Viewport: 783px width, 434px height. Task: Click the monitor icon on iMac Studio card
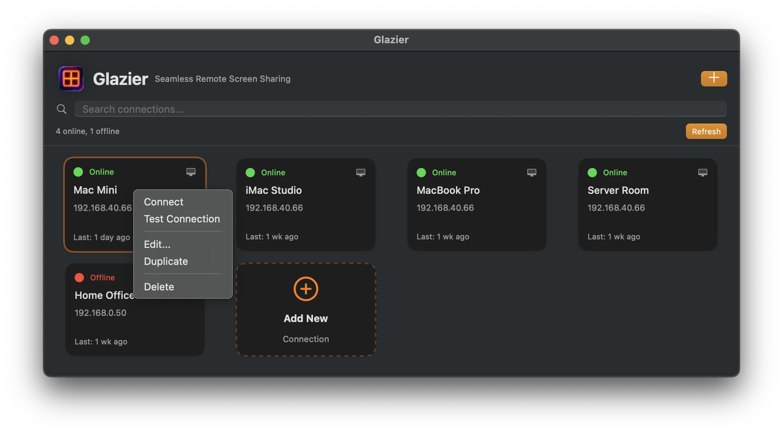361,173
